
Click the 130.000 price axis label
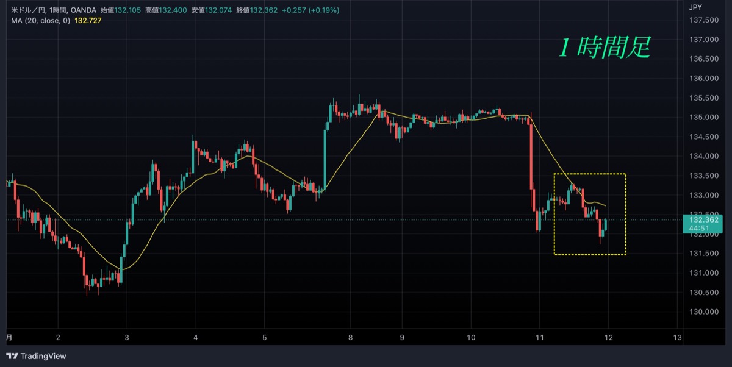tap(703, 313)
